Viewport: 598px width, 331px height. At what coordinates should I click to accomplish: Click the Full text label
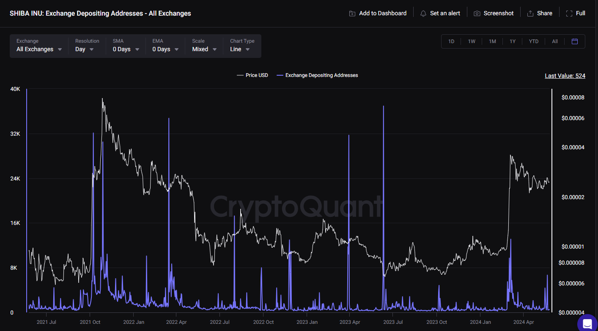click(581, 14)
